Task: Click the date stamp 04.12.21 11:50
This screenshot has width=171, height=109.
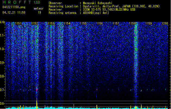Action: coord(14,13)
